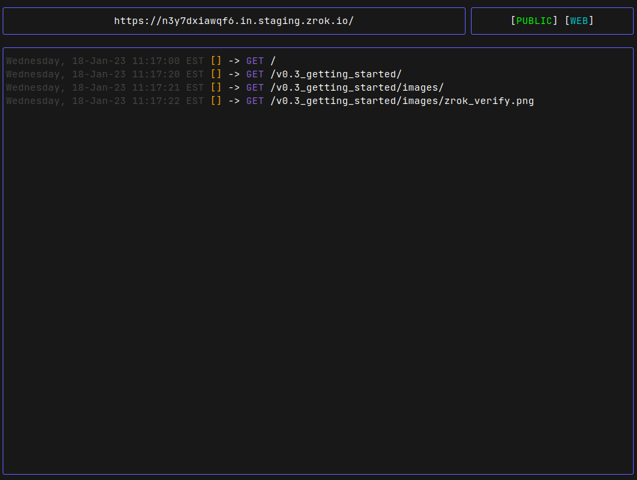Click the share mode status box in the top right
Viewport: 637px width, 480px height.
click(552, 21)
